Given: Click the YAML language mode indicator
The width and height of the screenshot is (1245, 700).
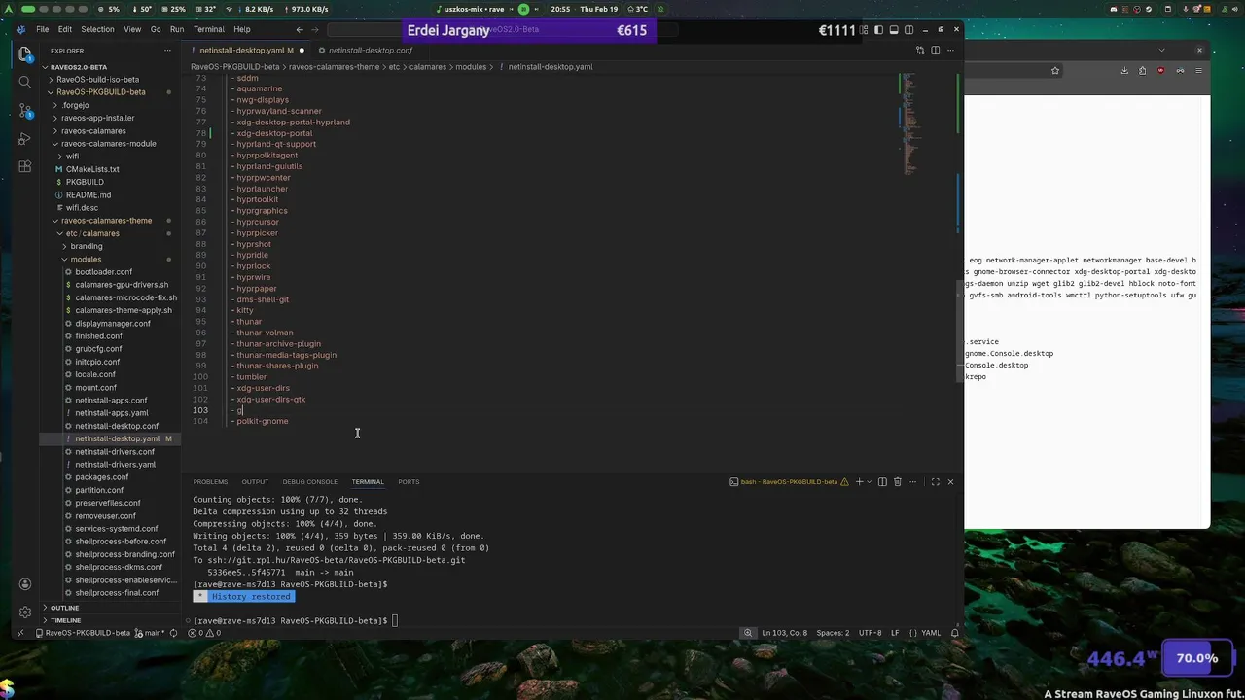Looking at the screenshot, I should tap(932, 633).
